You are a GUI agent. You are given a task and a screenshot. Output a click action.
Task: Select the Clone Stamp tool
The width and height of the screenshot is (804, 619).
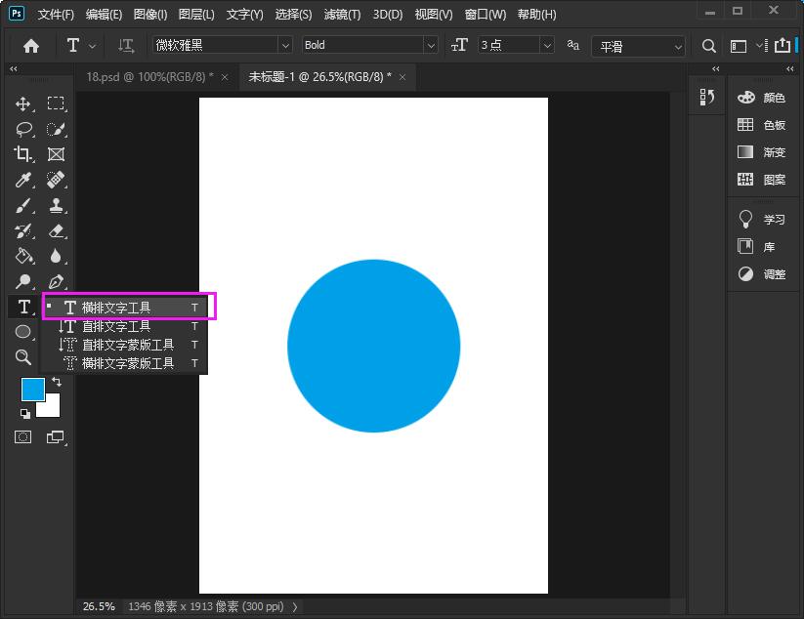(56, 205)
